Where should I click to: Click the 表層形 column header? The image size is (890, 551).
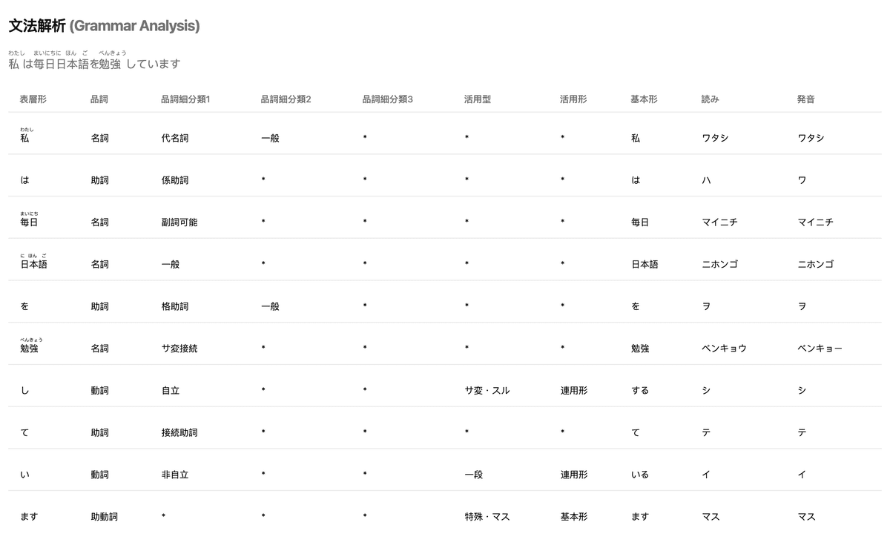[33, 99]
